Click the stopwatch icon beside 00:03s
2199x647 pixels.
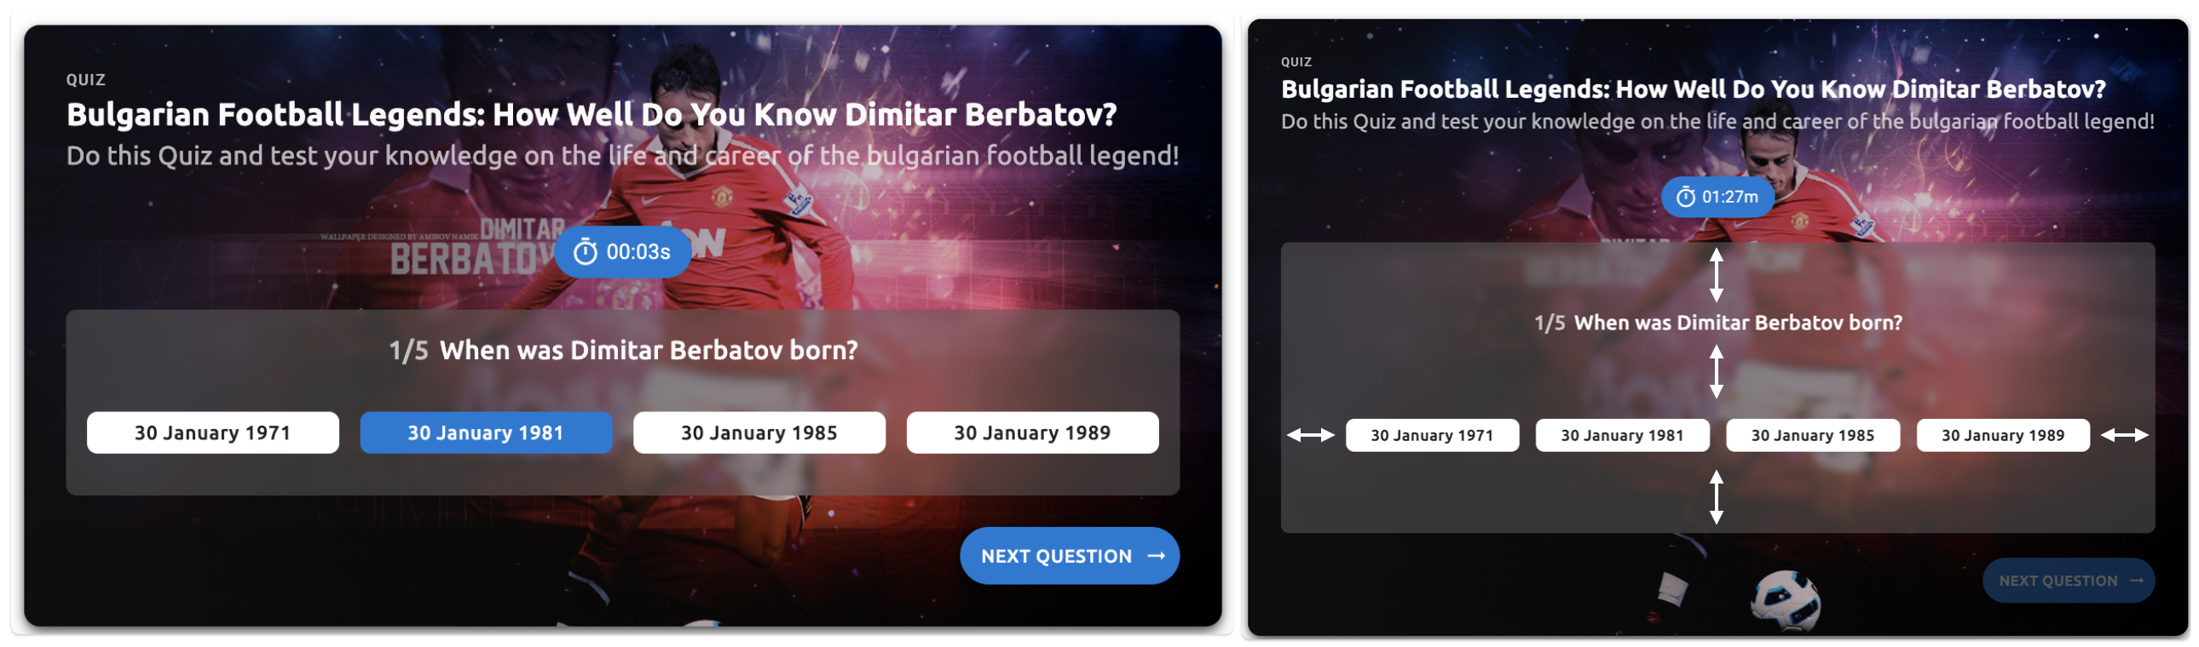pos(585,252)
